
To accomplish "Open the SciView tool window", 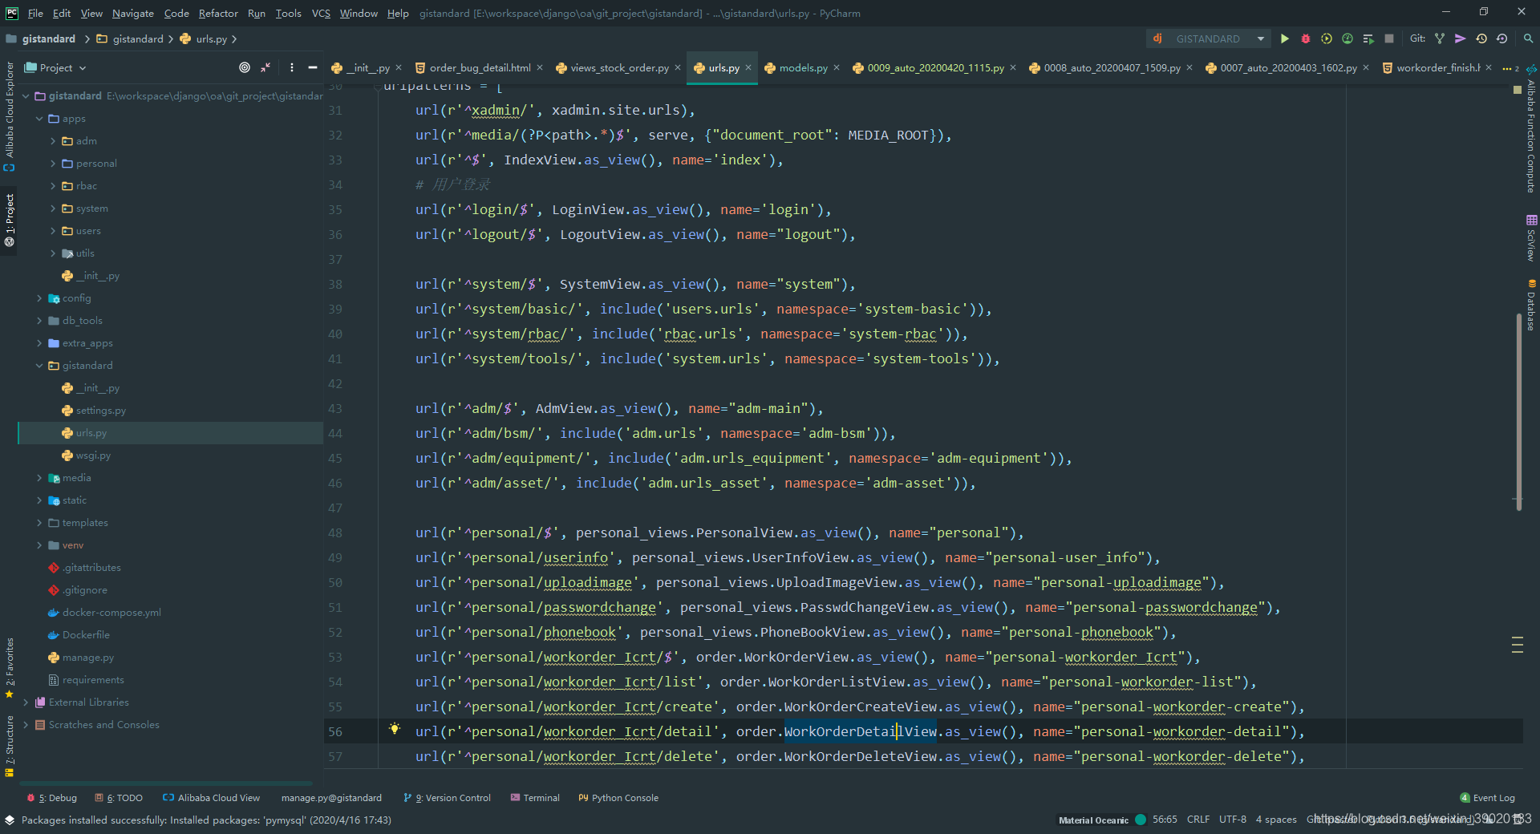I will (1531, 238).
